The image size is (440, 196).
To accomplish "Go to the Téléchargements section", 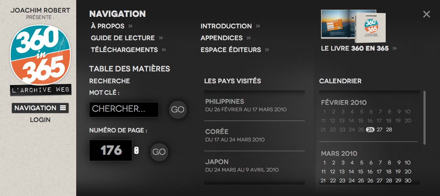I will click(124, 50).
